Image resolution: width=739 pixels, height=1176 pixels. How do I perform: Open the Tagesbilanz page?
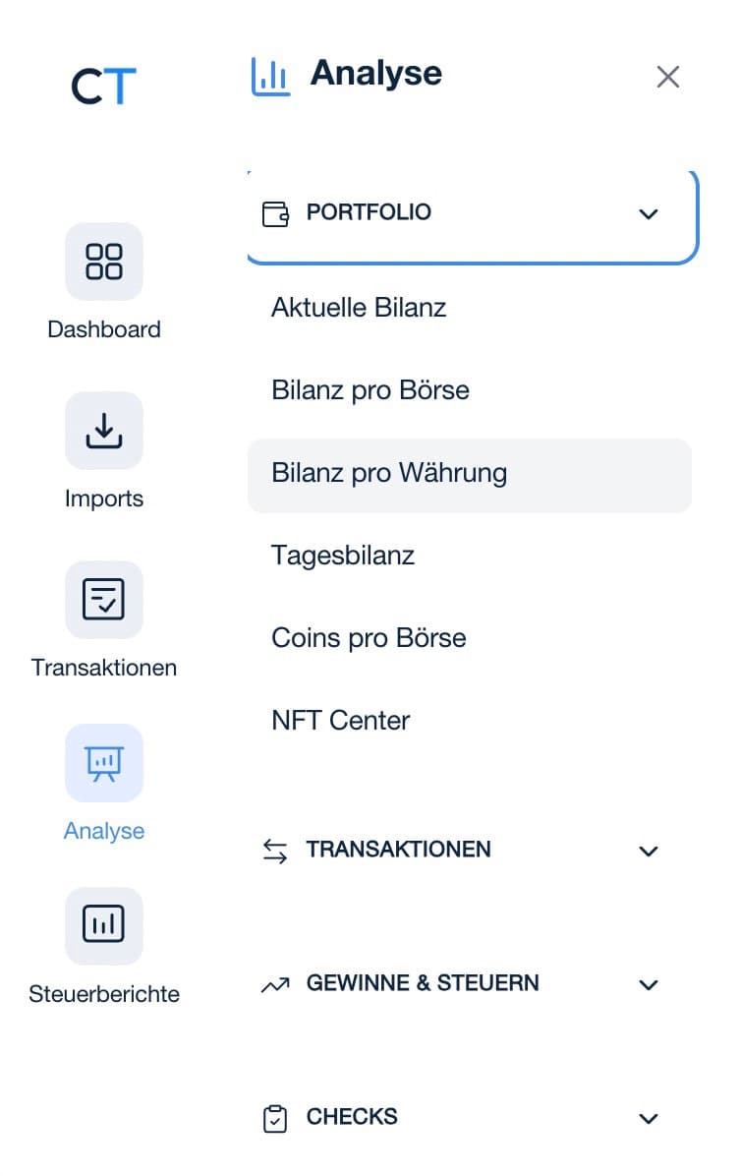pos(343,556)
